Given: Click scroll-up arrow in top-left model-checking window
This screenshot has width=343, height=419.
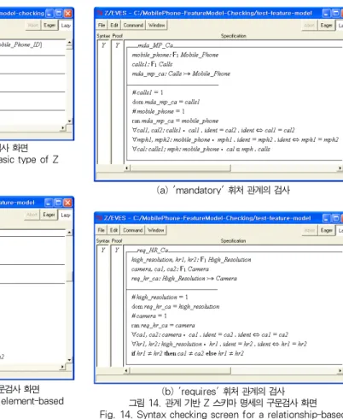Looking at the screenshot, I should click(70, 43).
